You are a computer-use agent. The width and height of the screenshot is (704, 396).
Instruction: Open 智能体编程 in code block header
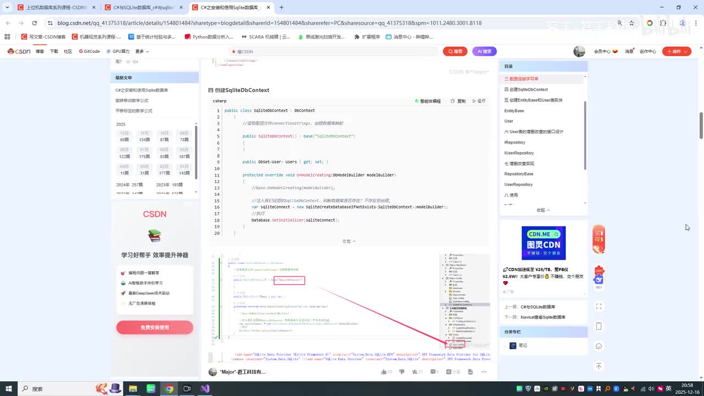pos(428,101)
